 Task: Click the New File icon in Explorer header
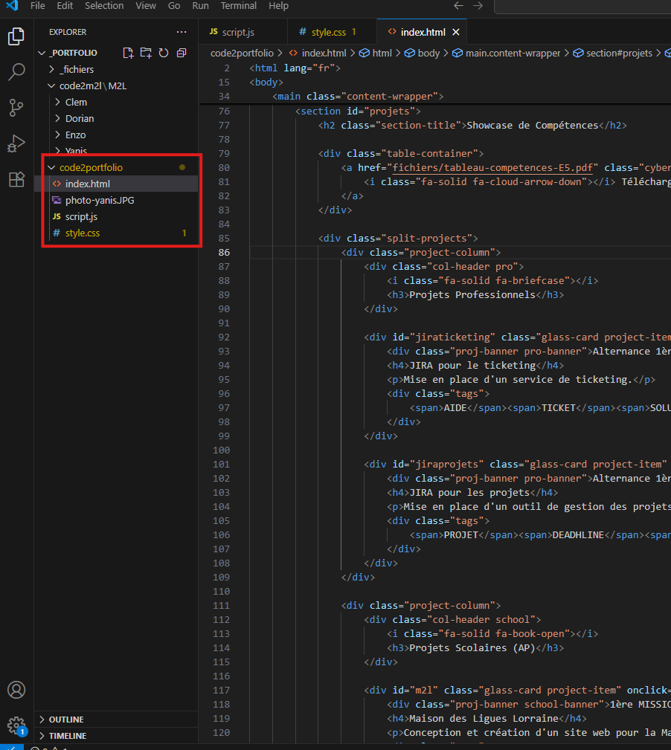[x=128, y=53]
